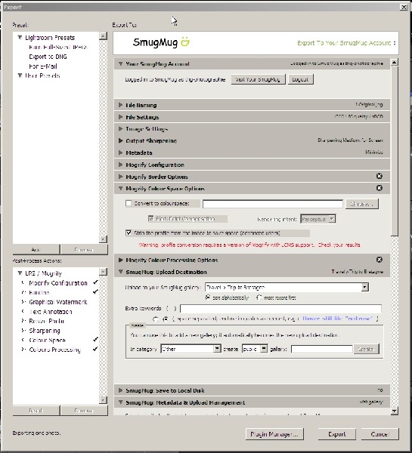
Task: Open the Plugin Manager button
Action: [274, 434]
